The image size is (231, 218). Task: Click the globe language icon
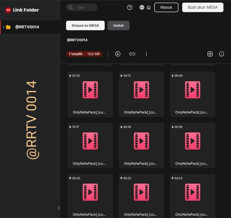pyautogui.click(x=142, y=7)
